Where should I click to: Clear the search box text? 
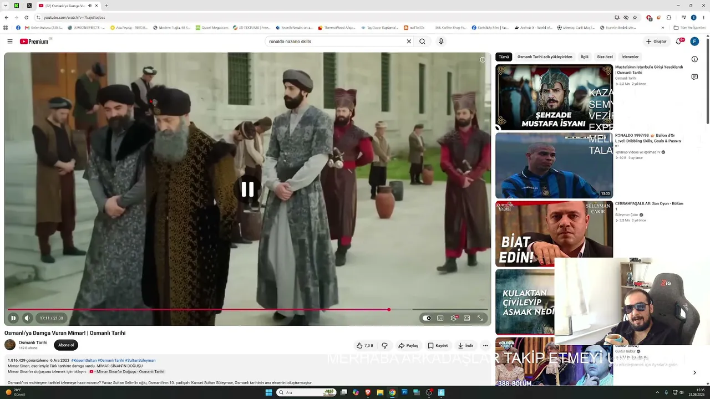(409, 42)
